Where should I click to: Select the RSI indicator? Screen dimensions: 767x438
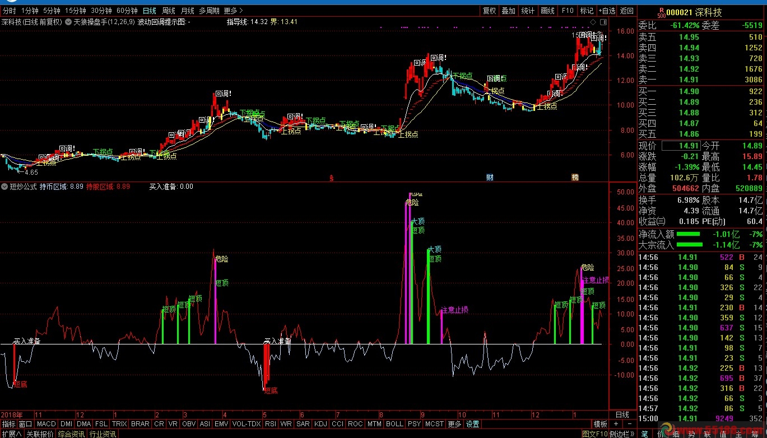point(271,424)
